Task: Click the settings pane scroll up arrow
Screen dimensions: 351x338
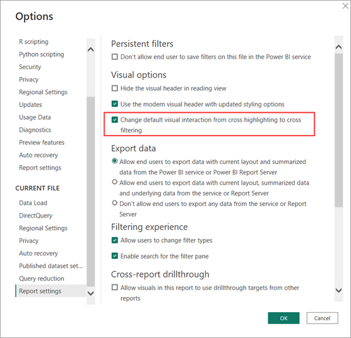Action: (338, 47)
